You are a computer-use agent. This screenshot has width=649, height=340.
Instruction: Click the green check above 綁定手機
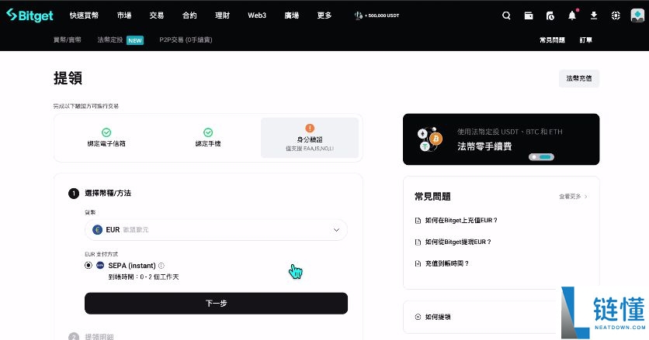point(208,132)
